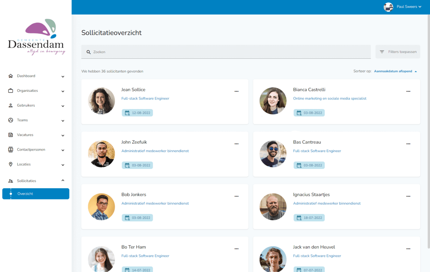Image resolution: width=430 pixels, height=272 pixels.
Task: Open Ignacius Staartjes' Administratief medewerker binnendienst link
Action: click(x=327, y=203)
